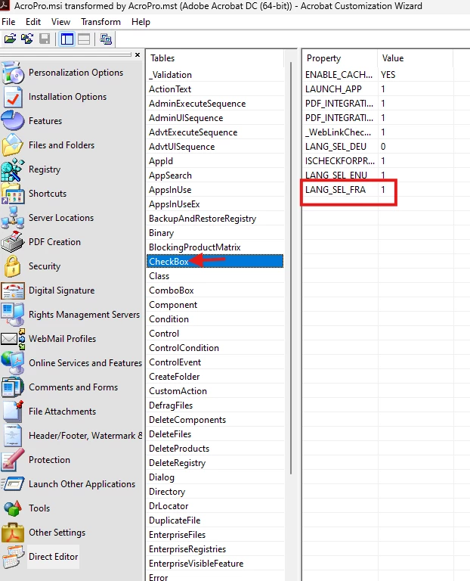Click the Tables column header
Screen dimensions: 470x581
click(215, 58)
